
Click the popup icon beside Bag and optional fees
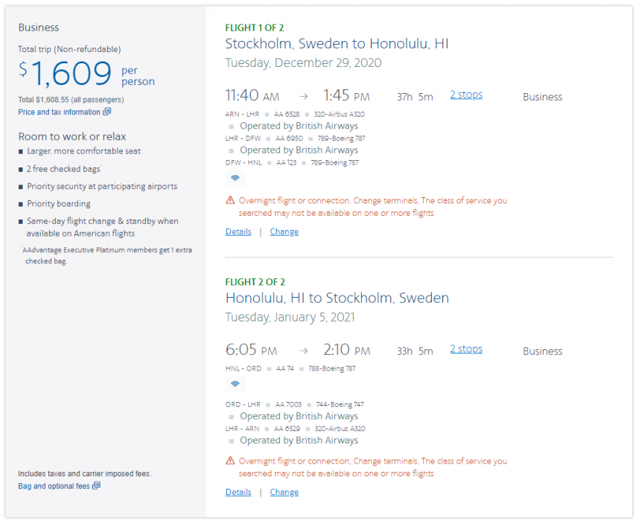point(96,486)
